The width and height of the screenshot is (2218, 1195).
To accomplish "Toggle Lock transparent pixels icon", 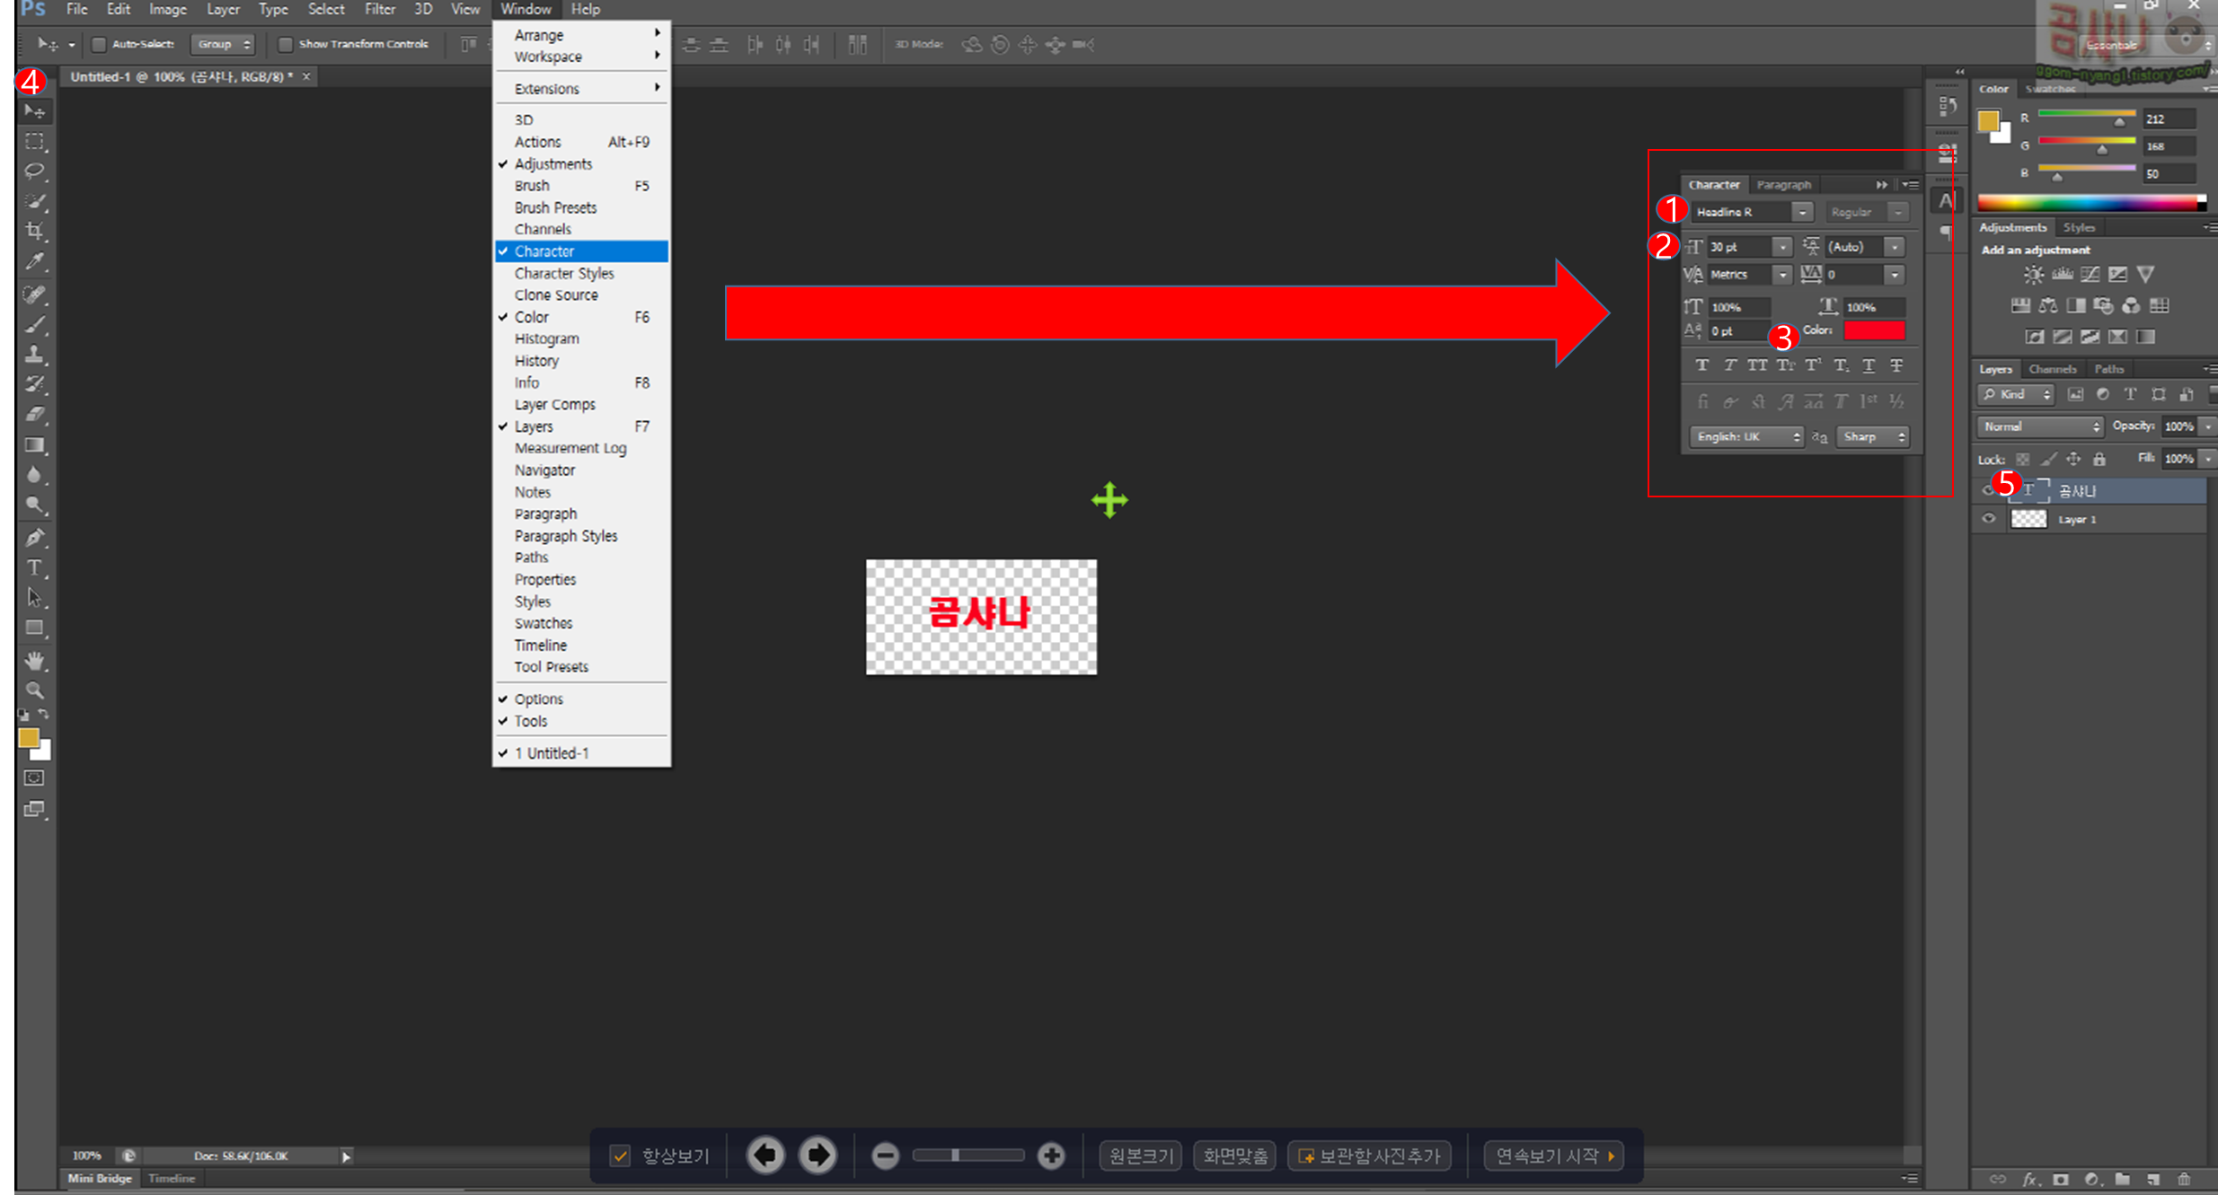I will (x=2022, y=459).
